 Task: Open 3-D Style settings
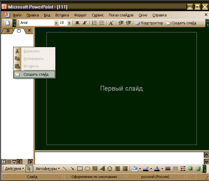click(198, 169)
